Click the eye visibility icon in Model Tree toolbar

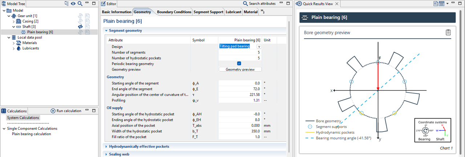pos(73,4)
